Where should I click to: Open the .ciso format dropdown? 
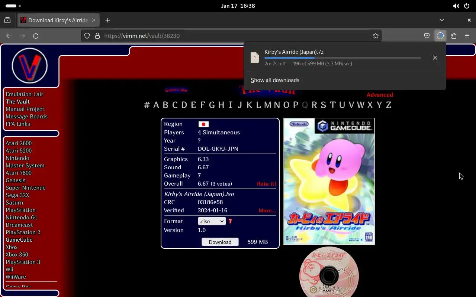tap(212, 221)
